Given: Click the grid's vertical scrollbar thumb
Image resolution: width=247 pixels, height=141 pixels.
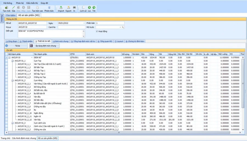Looking at the screenshot, I should [243, 84].
